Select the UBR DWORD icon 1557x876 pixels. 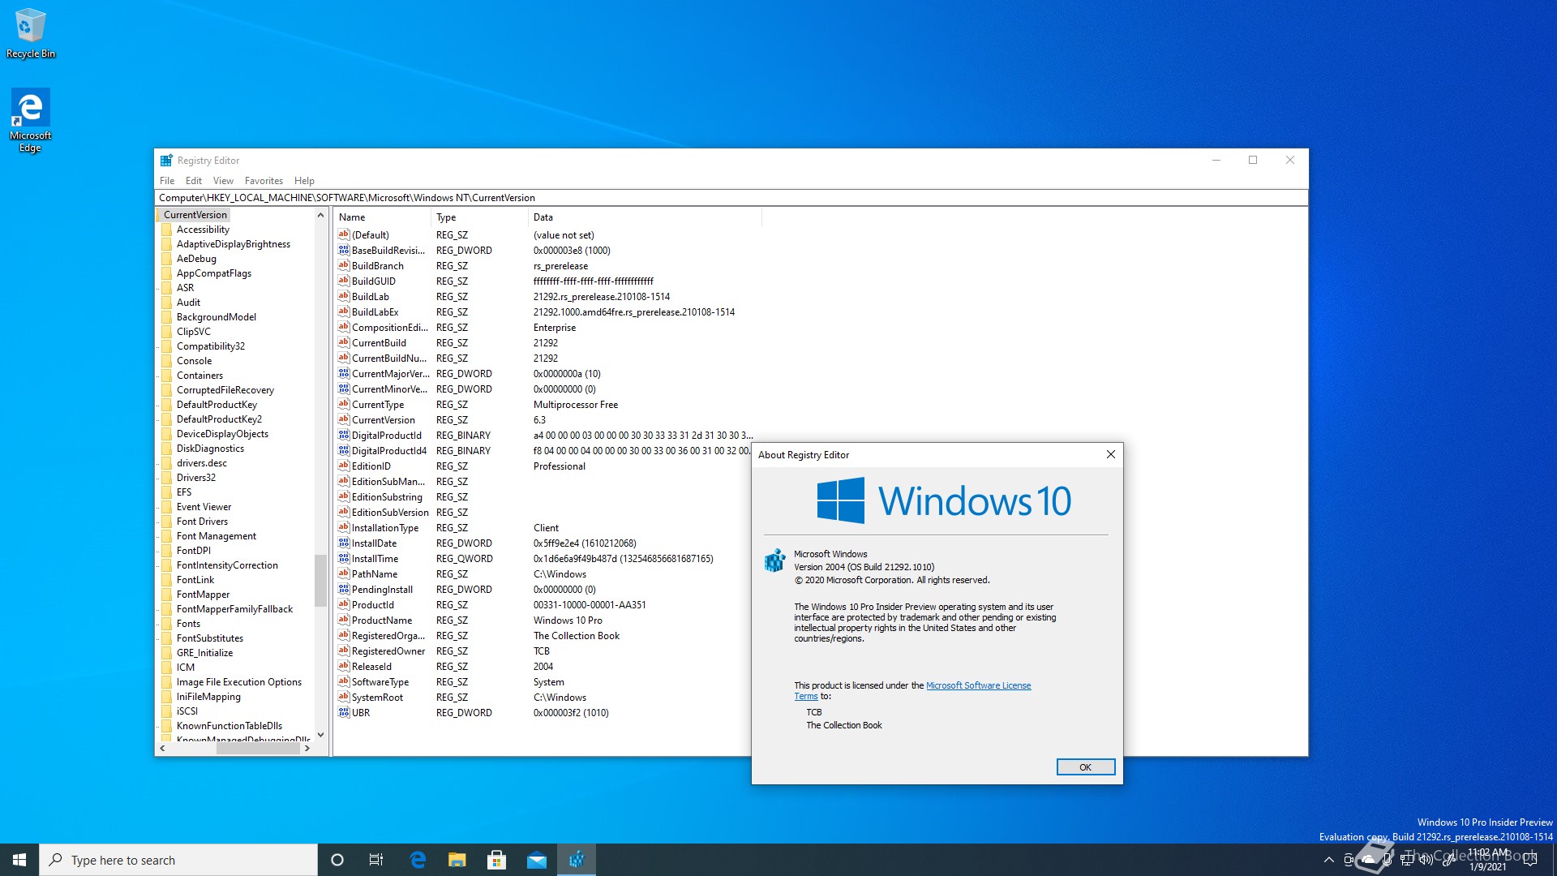pos(344,713)
